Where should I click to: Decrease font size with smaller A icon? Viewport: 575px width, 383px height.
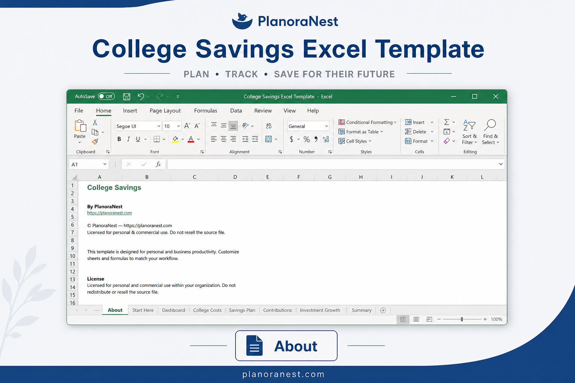197,126
